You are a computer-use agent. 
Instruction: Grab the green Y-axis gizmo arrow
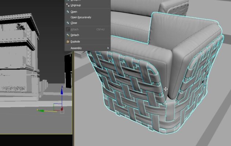41,110
